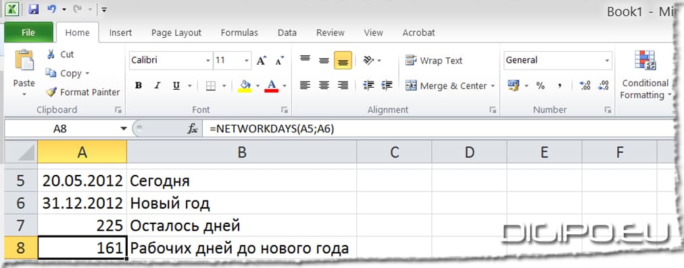Toggle the highlighted Bottom Align icon
This screenshot has height=268, width=684.
pyautogui.click(x=343, y=60)
